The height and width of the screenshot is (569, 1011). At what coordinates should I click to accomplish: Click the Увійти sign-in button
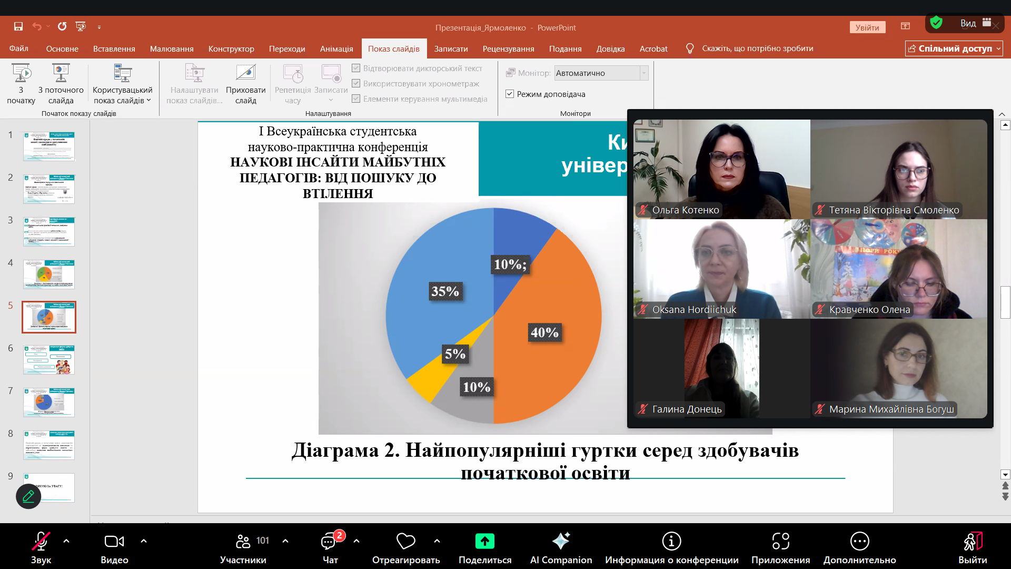867,27
